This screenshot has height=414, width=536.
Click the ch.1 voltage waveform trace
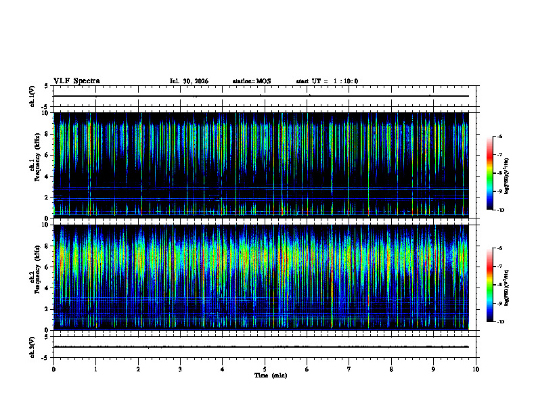(x=261, y=96)
